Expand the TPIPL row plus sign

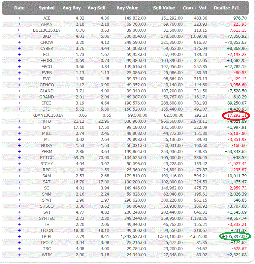tap(19, 236)
